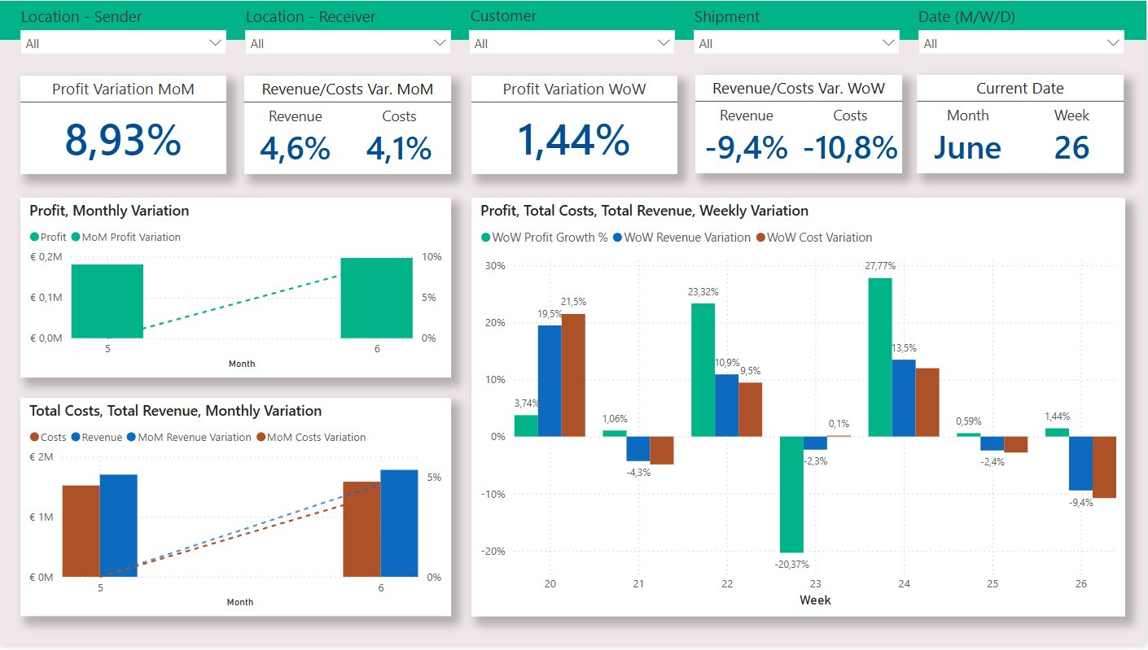Select the month 5 blue Revenue bar

coord(118,526)
